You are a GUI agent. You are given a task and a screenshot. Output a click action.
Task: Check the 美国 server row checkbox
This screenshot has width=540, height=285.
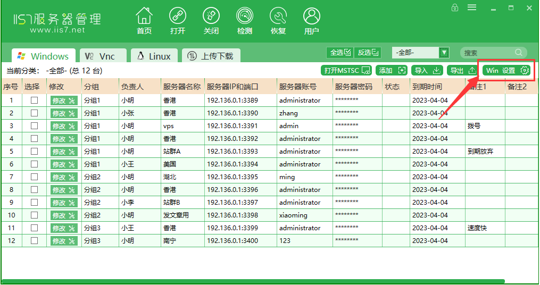[x=34, y=164]
